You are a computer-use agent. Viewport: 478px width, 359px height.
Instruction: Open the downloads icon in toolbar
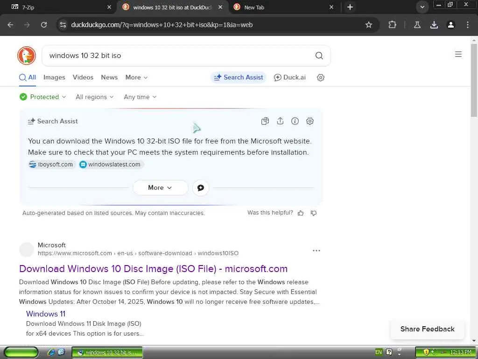(434, 25)
